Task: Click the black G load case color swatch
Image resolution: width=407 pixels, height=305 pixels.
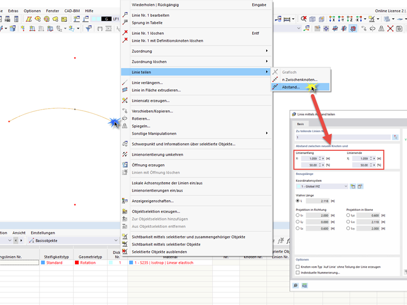Action: pyautogui.click(x=107, y=19)
